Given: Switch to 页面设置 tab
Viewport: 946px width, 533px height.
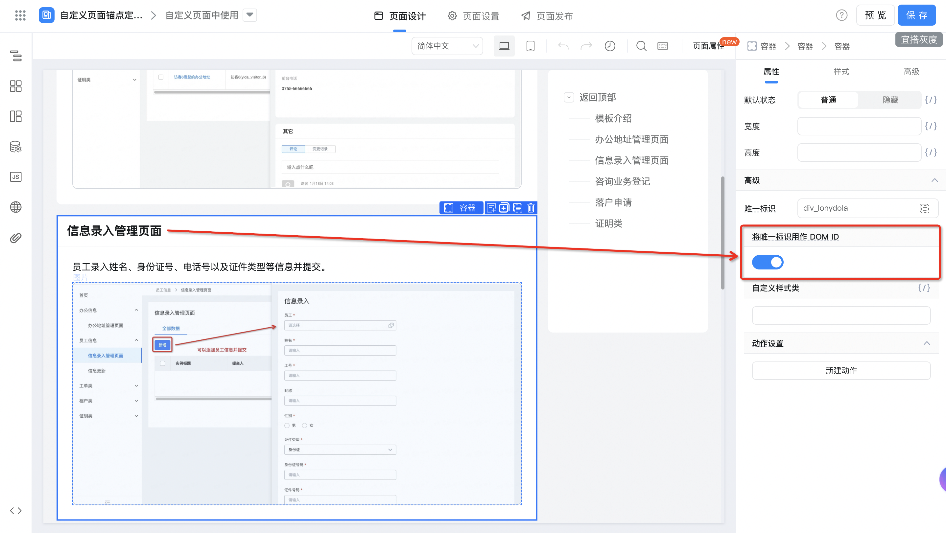Looking at the screenshot, I should click(473, 16).
